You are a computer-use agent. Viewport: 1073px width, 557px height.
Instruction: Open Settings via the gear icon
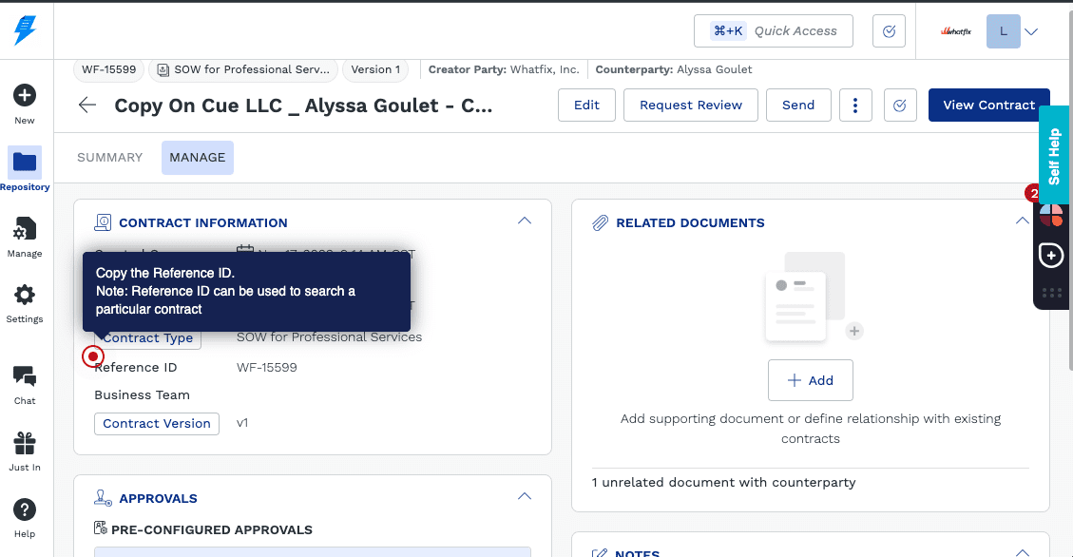(x=25, y=296)
